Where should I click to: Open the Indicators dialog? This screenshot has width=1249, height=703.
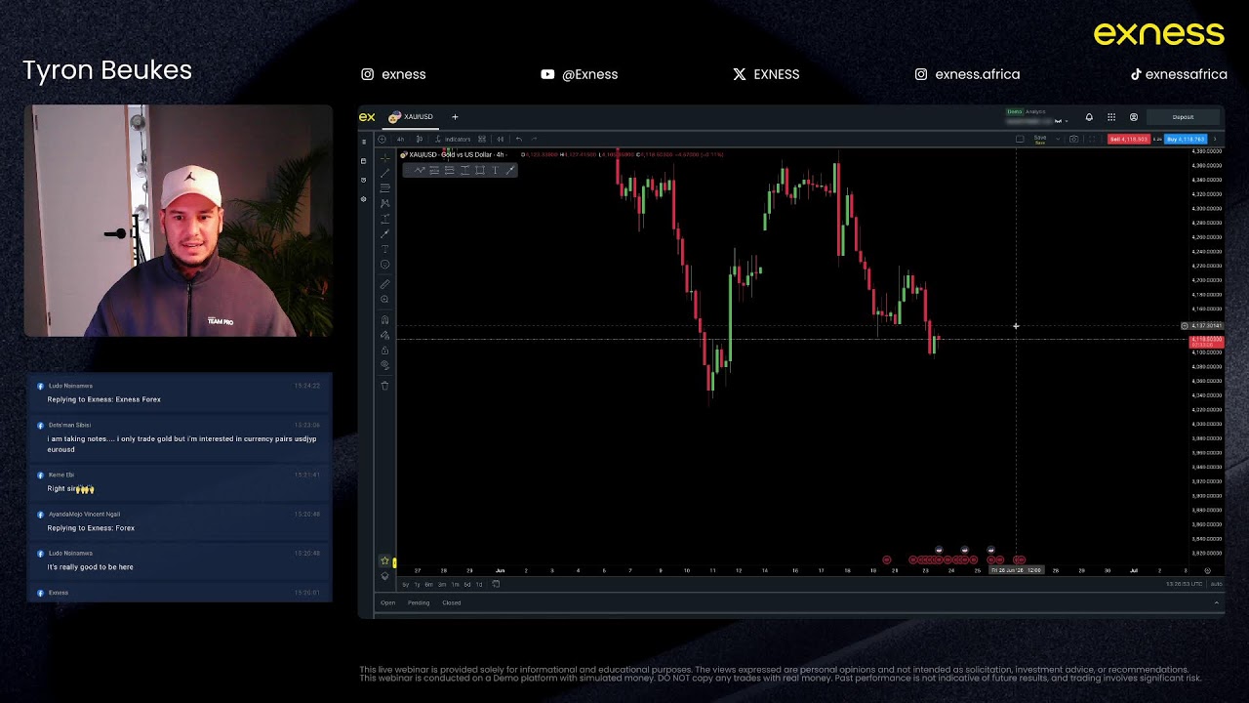coord(451,139)
